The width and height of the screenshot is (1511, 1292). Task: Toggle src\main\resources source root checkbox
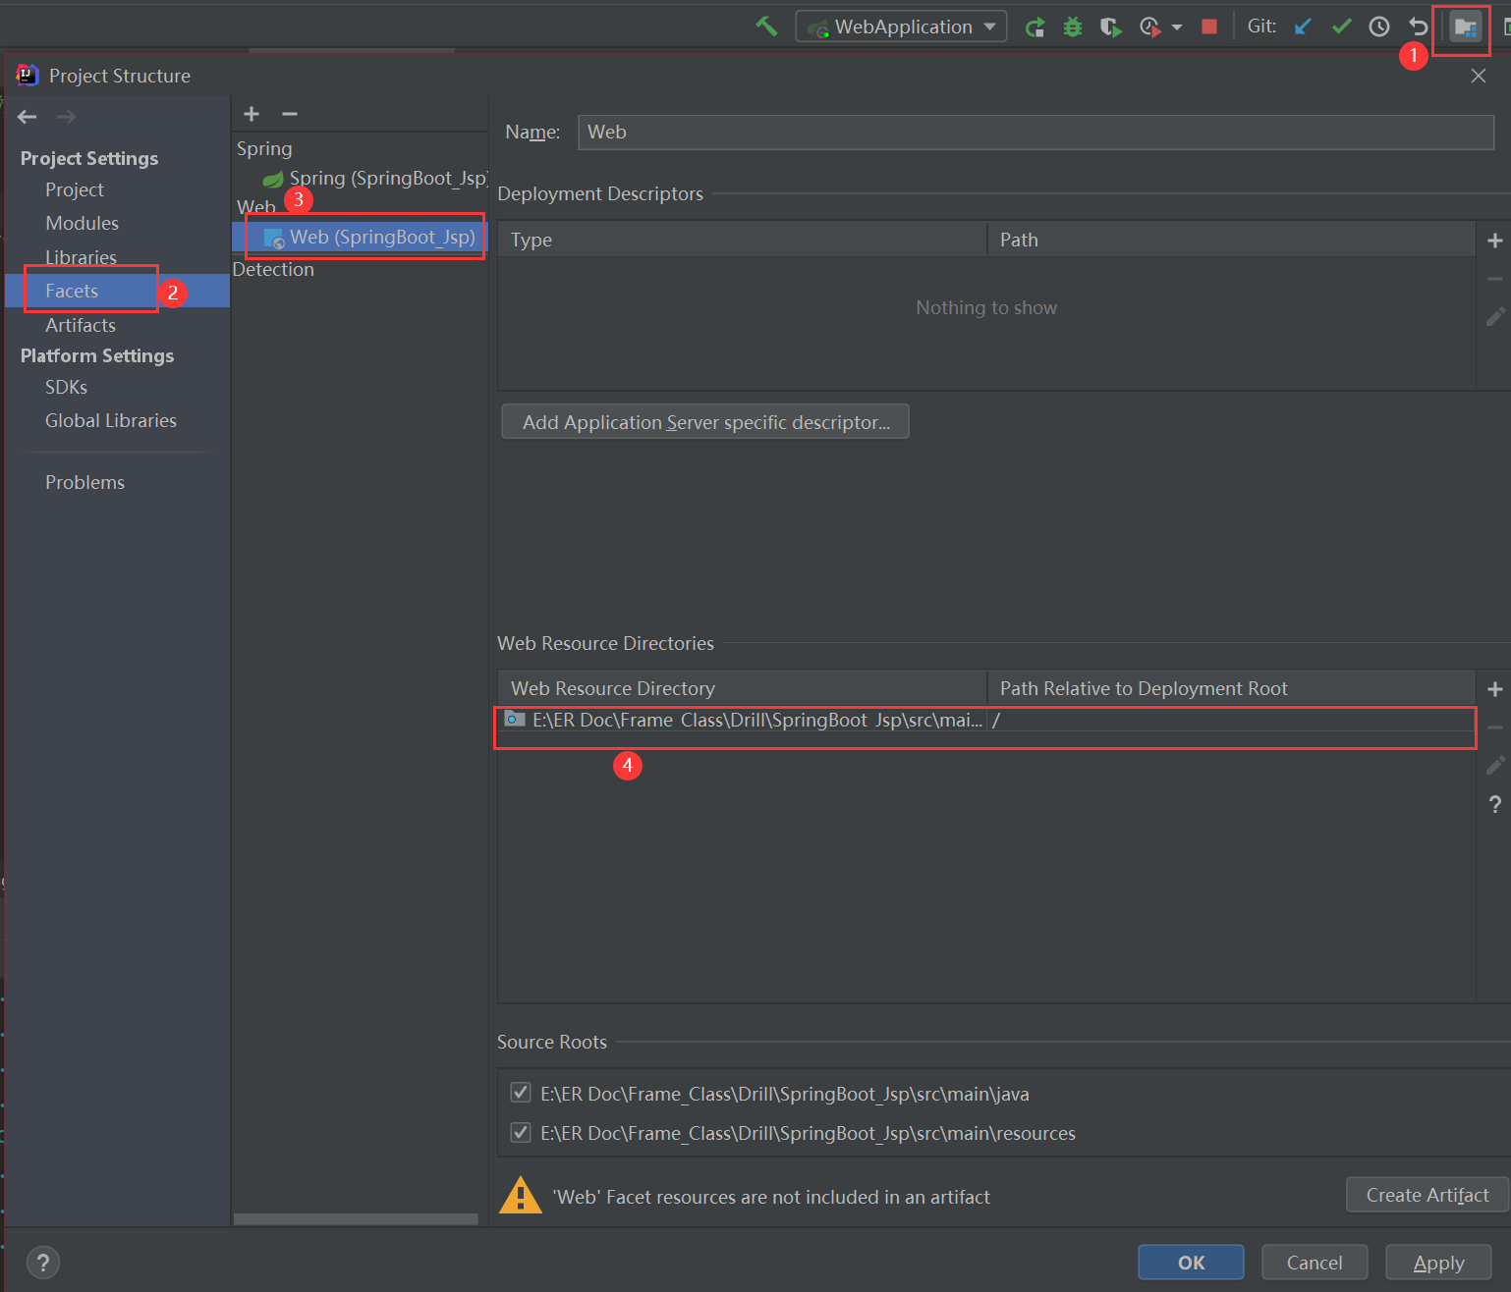pos(521,1132)
